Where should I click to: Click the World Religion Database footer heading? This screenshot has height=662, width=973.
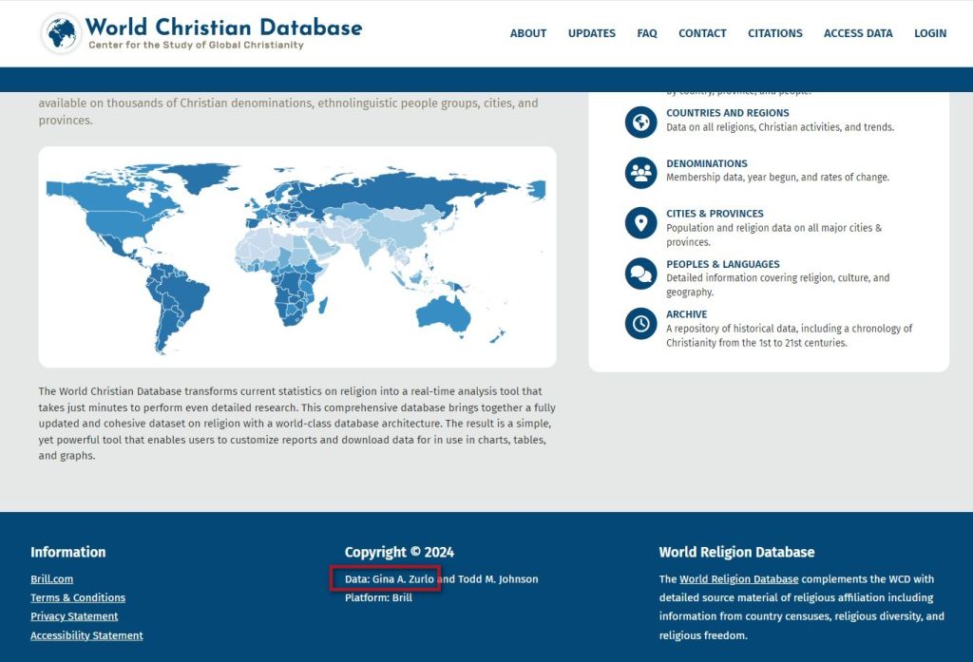[736, 552]
